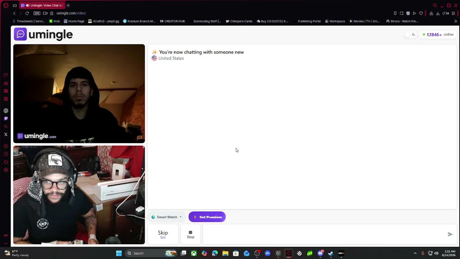Click the Umingle logo icon

pos(20,34)
